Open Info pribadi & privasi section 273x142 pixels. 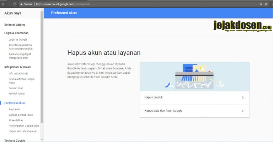pyautogui.click(x=18, y=67)
